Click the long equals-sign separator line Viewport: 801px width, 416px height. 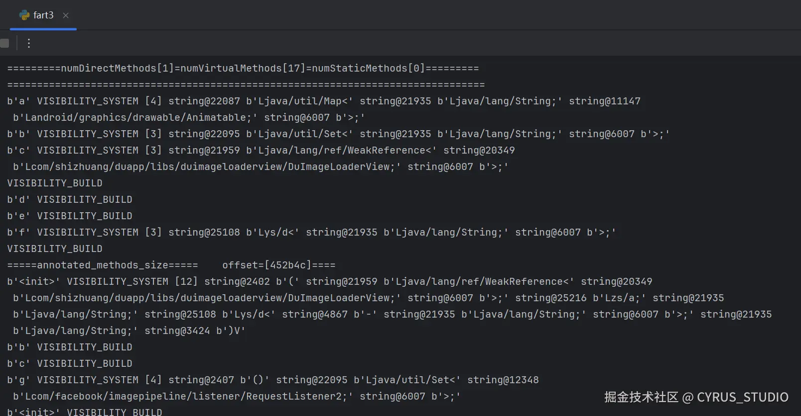pos(246,85)
